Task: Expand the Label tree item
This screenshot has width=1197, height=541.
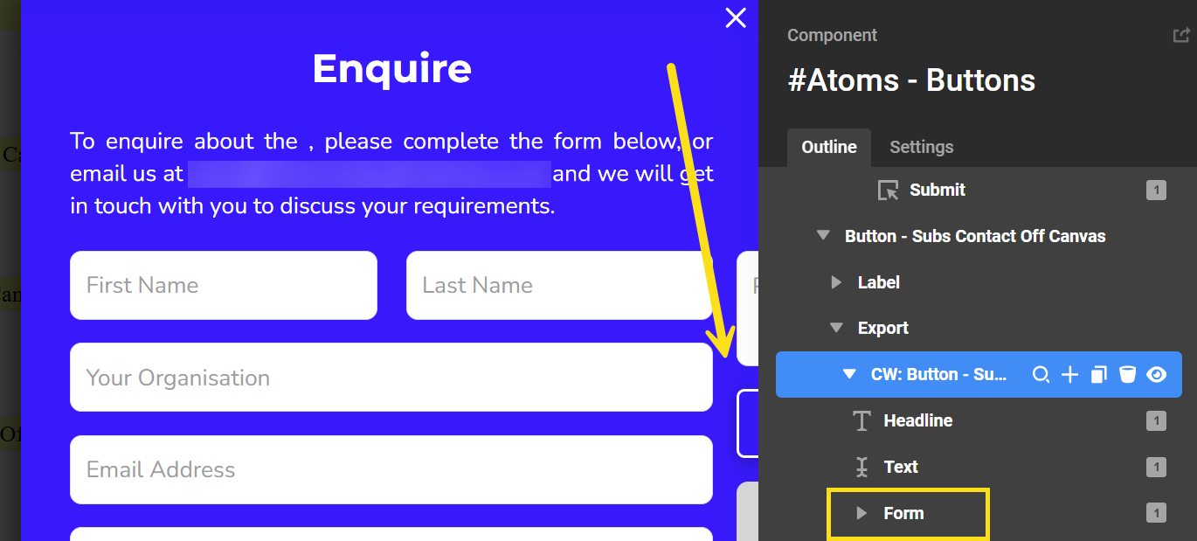Action: click(836, 282)
